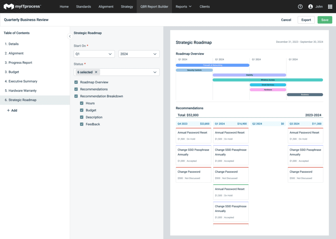This screenshot has width=336, height=239.
Task: Open the Q1 quarter dropdown
Action: point(94,54)
